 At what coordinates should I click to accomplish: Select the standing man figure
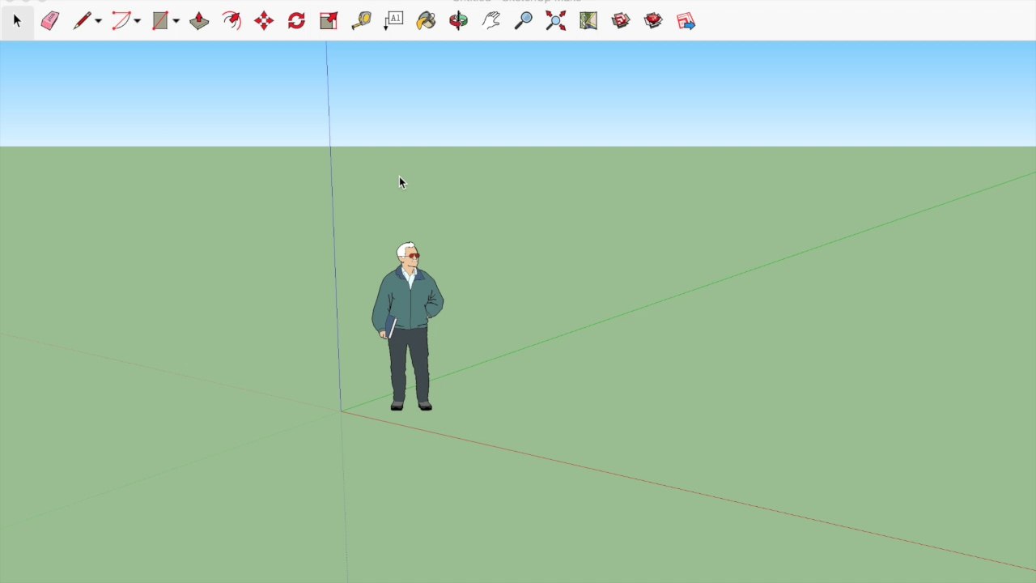click(x=408, y=326)
